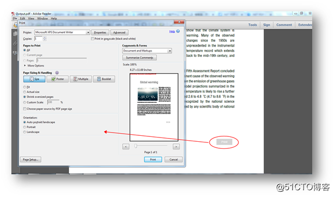Open the Document and Markups dropdown
Image resolution: width=335 pixels, height=197 pixels.
(169, 51)
